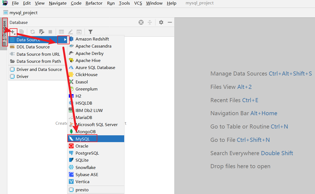Open the Edit menu
The width and height of the screenshot is (315, 194).
pyautogui.click(x=27, y=3)
